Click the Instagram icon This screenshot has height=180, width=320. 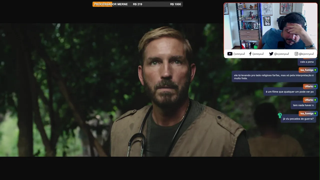(x=296, y=54)
